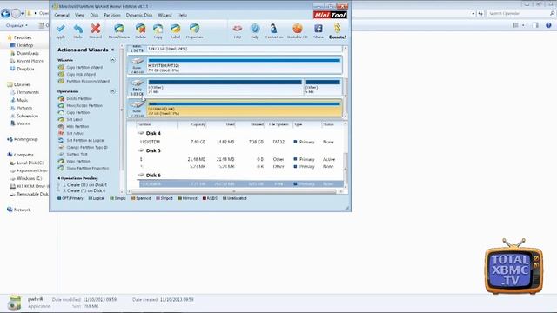Click the Contact us toolbar icon

click(x=274, y=29)
